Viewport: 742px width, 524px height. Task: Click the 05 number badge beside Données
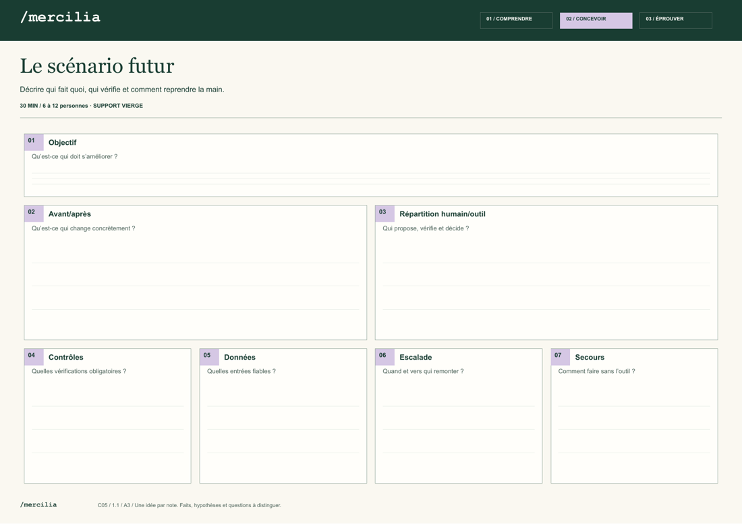(x=209, y=357)
